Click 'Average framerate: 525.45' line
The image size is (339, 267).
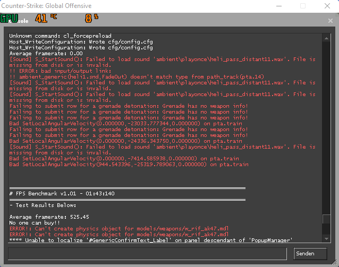49,217
